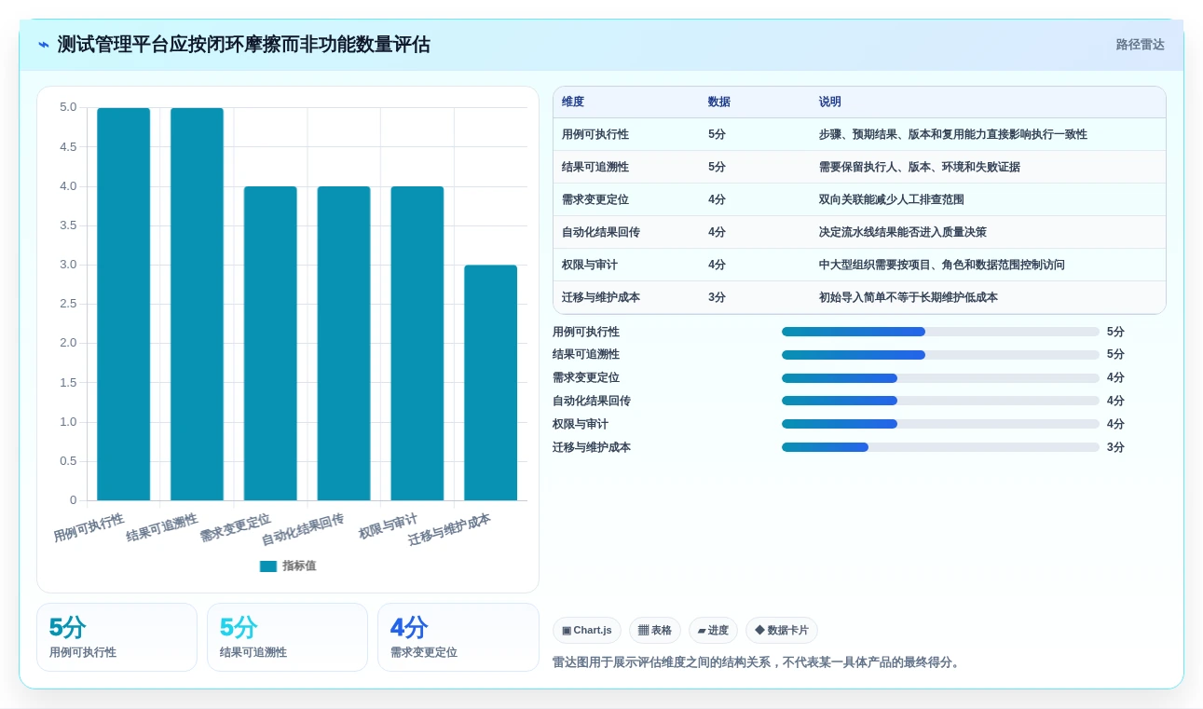The width and height of the screenshot is (1203, 709).
Task: Click the 指标值 legend color box
Action: 268,566
